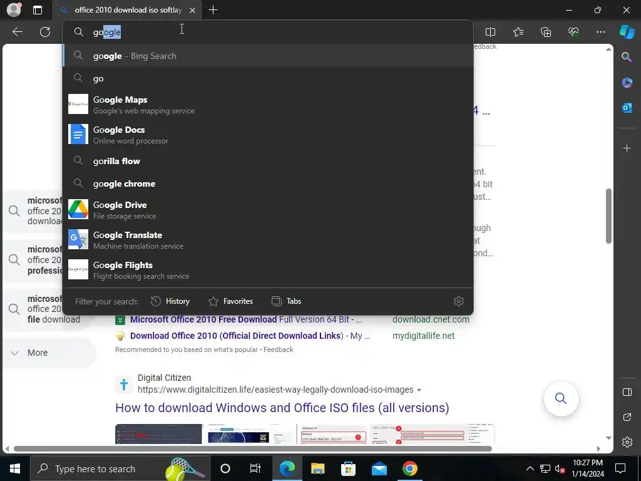
Task: Open sidebar settings gear at bottom
Action: 627,442
